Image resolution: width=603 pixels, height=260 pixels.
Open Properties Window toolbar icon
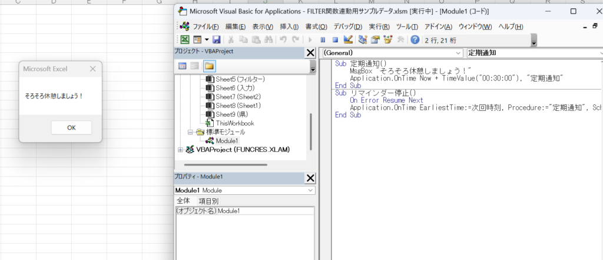[375, 39]
